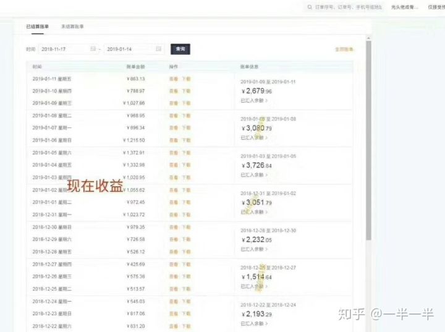Select the ¥817.06 amount cell
Screen dimensions: 445x332
[x=135, y=314]
